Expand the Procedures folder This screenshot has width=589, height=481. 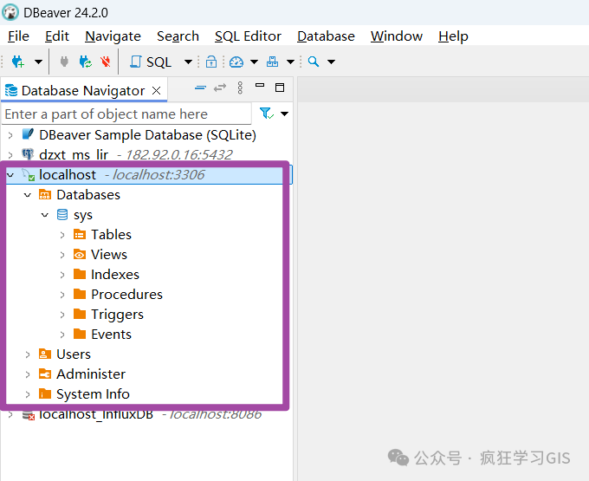(62, 295)
